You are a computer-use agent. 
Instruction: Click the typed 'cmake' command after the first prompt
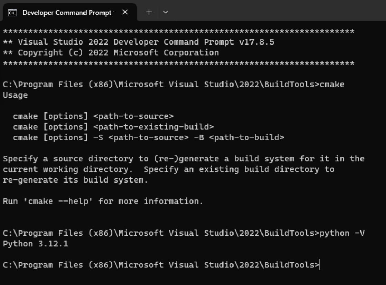tap(332, 85)
